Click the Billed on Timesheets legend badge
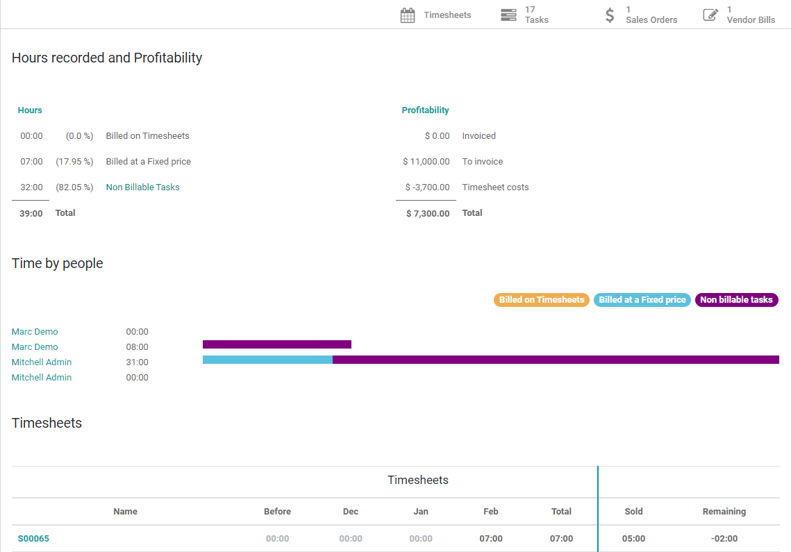This screenshot has width=791, height=552. click(x=541, y=300)
